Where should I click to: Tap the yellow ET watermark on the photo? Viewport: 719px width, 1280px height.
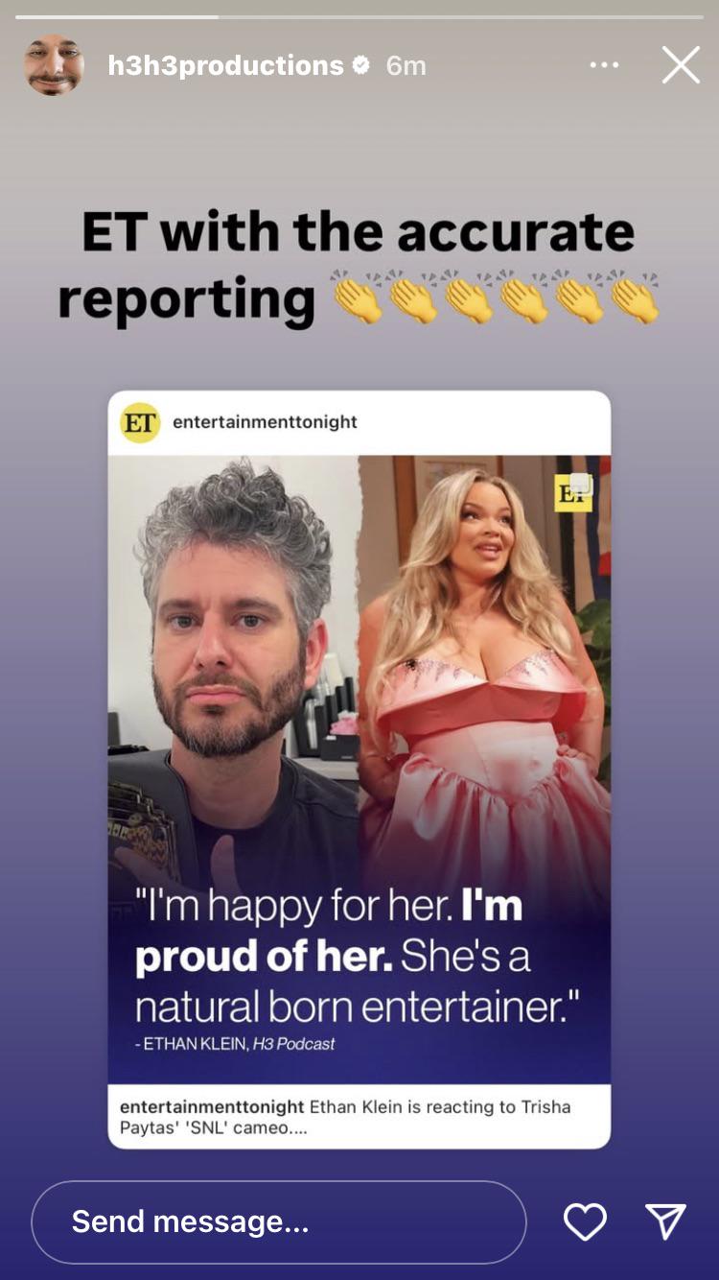coord(572,492)
